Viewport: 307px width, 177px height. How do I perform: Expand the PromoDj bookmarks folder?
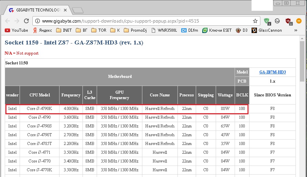point(137,30)
